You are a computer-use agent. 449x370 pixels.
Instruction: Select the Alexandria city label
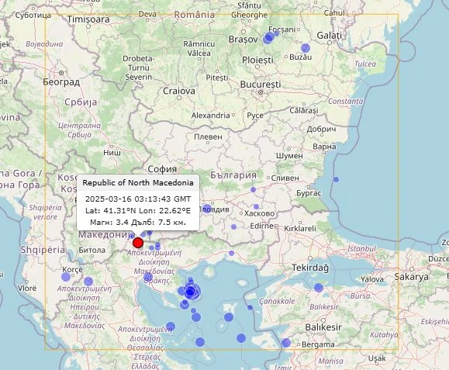210,116
